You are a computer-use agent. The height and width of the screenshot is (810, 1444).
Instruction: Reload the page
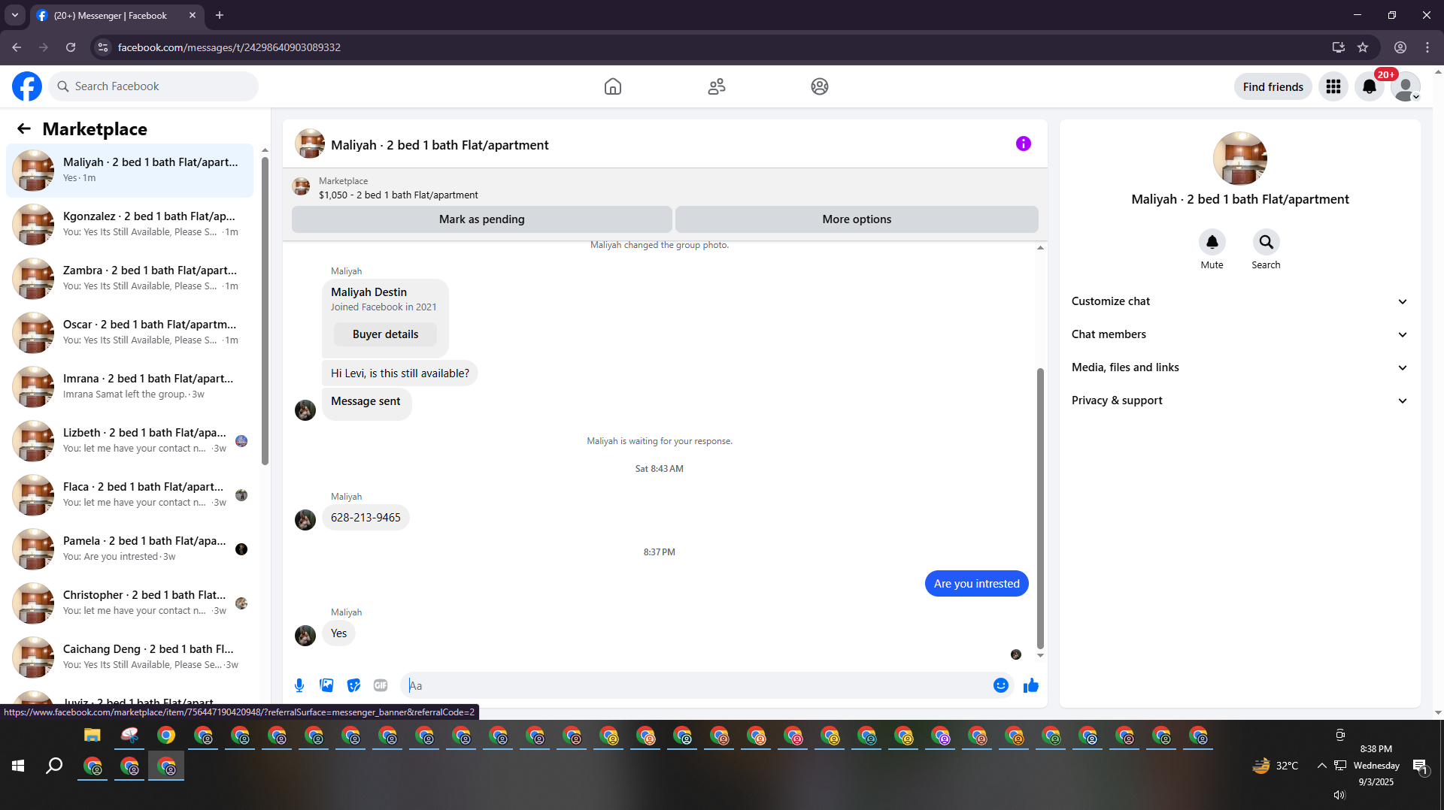pos(71,47)
